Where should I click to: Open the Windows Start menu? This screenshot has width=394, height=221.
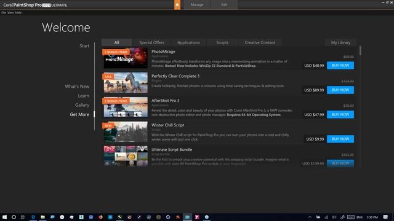[4, 217]
